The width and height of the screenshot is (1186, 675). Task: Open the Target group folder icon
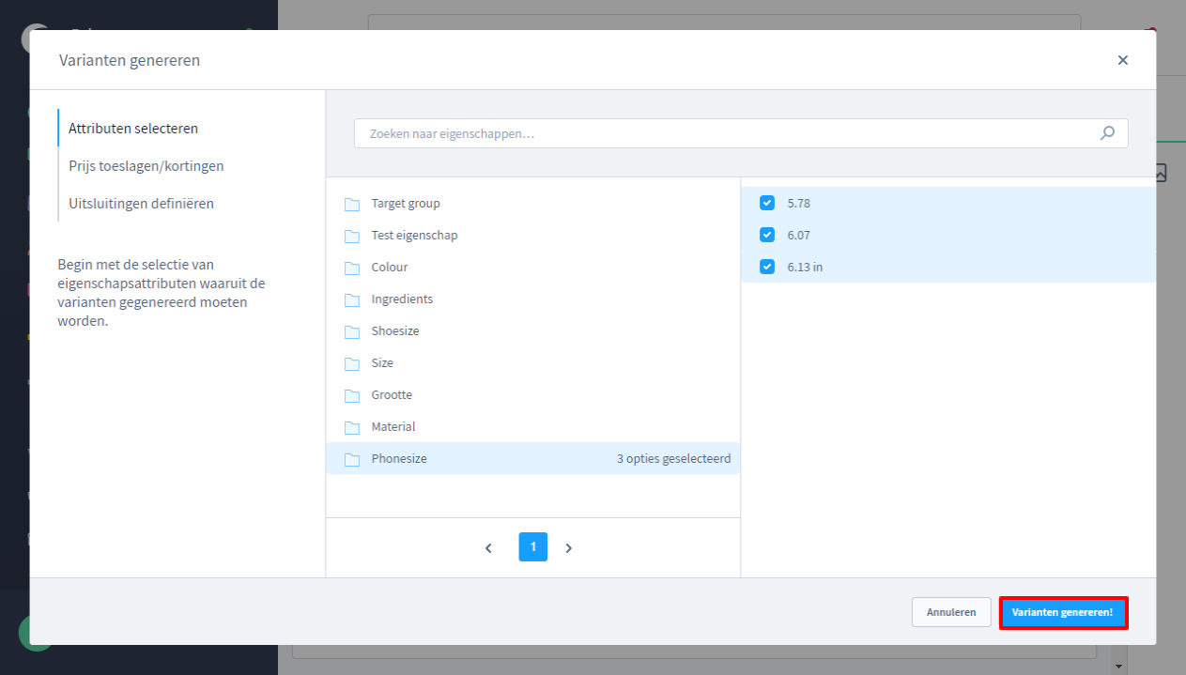[x=352, y=204]
